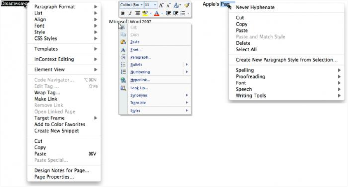Click the Bullets list icon in mini toolbar

pyautogui.click(x=182, y=13)
